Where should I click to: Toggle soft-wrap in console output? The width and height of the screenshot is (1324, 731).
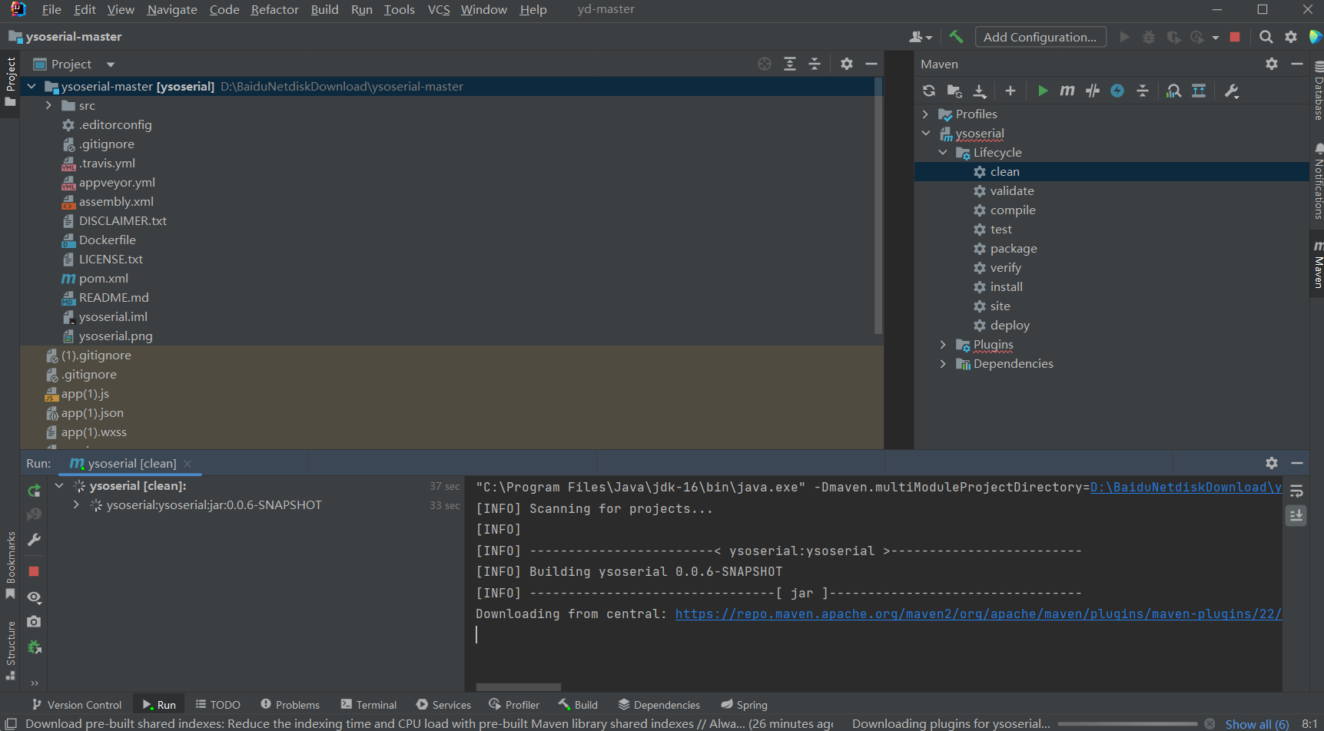tap(1296, 491)
